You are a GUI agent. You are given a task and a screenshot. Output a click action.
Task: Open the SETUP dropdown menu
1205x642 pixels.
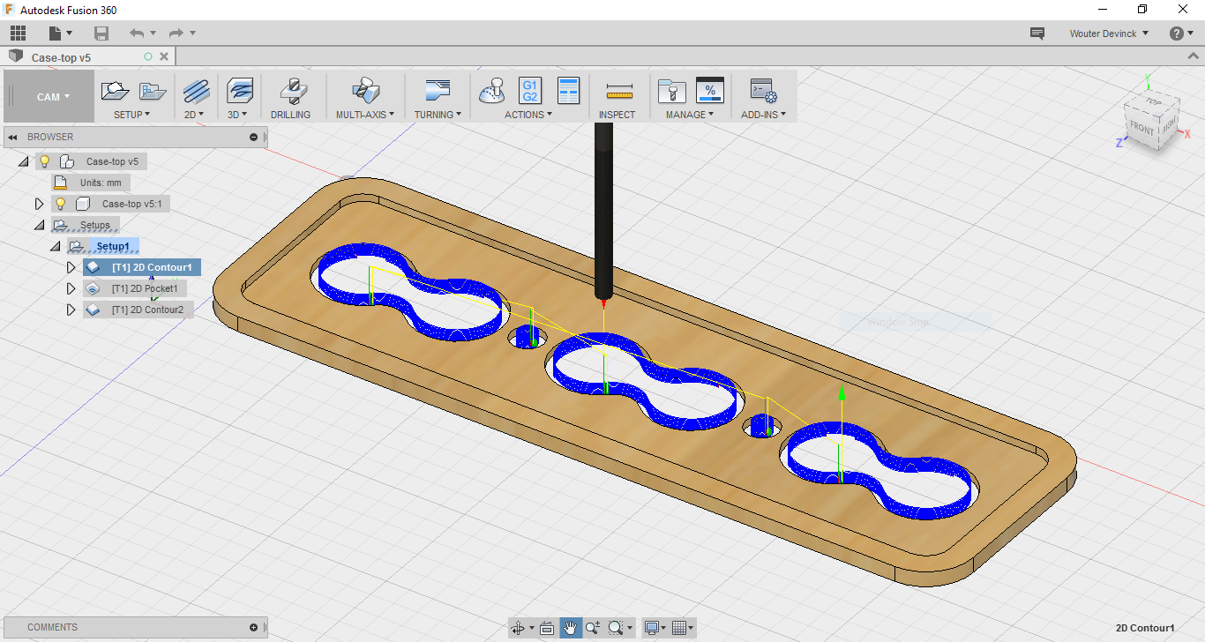132,115
